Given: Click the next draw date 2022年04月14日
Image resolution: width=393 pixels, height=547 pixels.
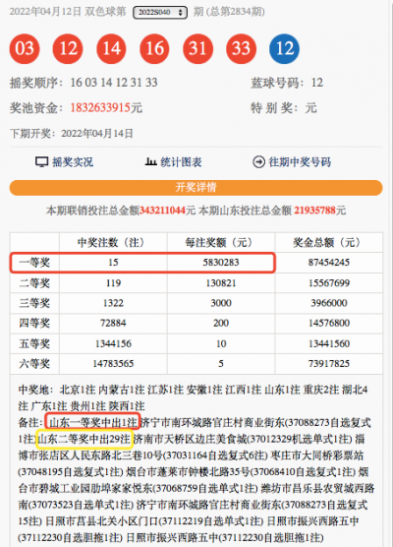Looking at the screenshot, I should pos(97,133).
